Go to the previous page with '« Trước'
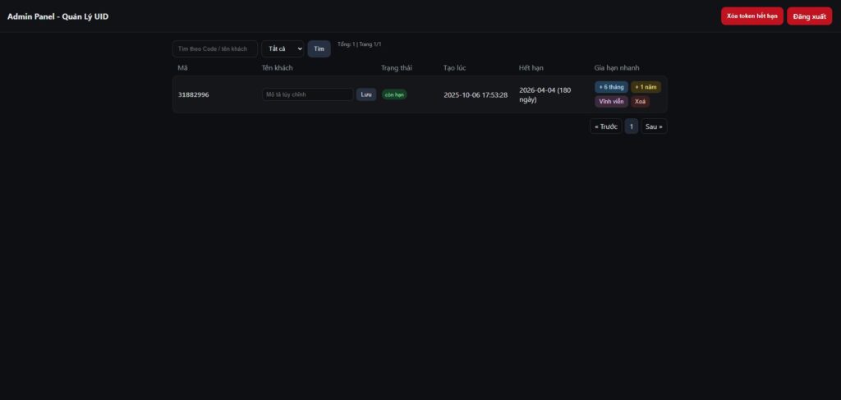The height and width of the screenshot is (400, 841). [x=605, y=126]
